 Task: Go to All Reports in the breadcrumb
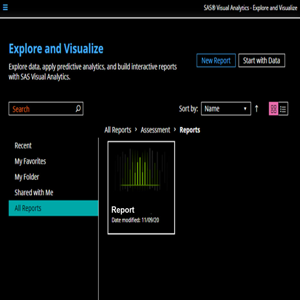(118, 130)
